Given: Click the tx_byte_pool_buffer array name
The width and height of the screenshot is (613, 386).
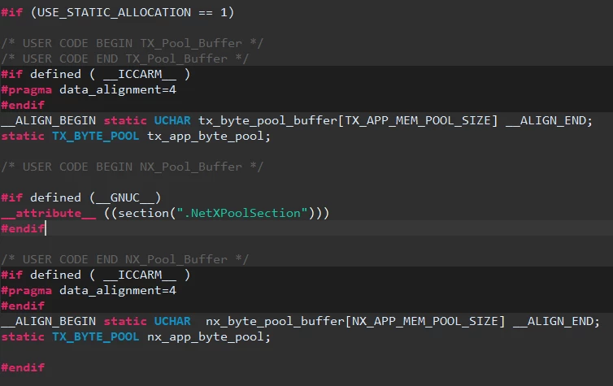Looking at the screenshot, I should (267, 120).
